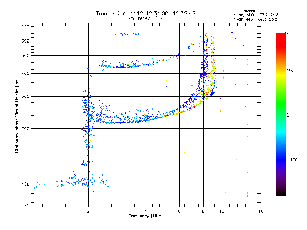Viewport: 307px width, 230px height.
Task: Click the y-axis tick label '200'
Action: [x=25, y=129]
